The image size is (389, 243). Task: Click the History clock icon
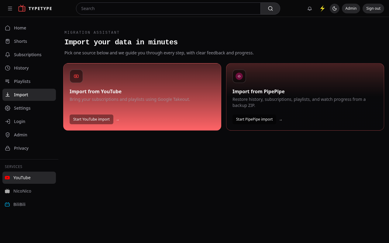click(x=8, y=68)
